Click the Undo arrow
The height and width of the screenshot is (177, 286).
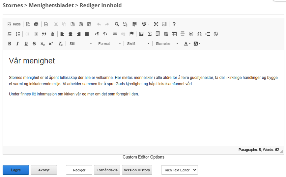click(99, 24)
